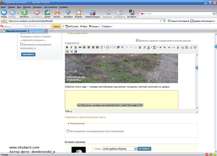Insert embedded media with filmstrip icon
Viewport: 217px width, 156px height.
pos(76,51)
